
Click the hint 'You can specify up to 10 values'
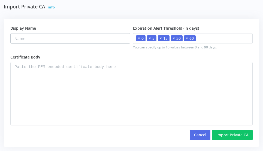175,47
